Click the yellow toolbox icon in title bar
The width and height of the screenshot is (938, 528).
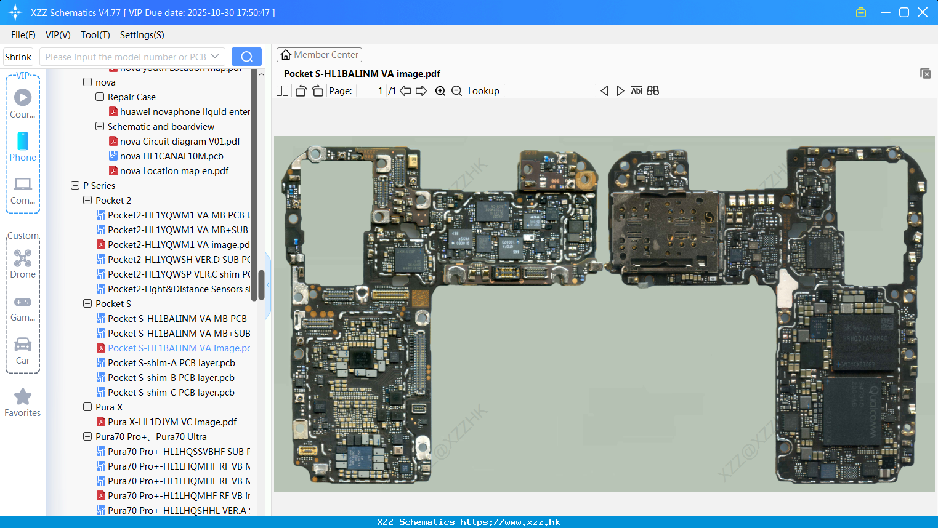pos(861,12)
